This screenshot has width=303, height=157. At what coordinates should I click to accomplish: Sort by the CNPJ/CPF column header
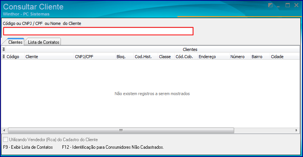pyautogui.click(x=95, y=57)
